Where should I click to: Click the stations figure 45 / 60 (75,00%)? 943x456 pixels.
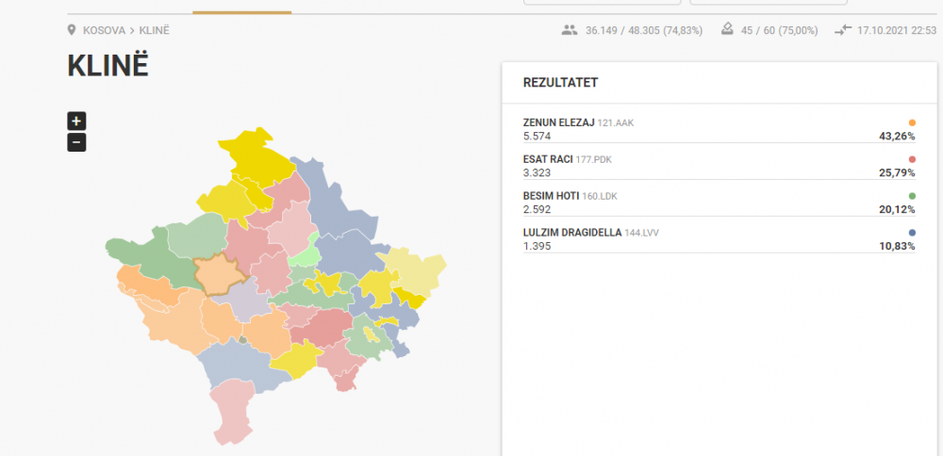coord(780,30)
